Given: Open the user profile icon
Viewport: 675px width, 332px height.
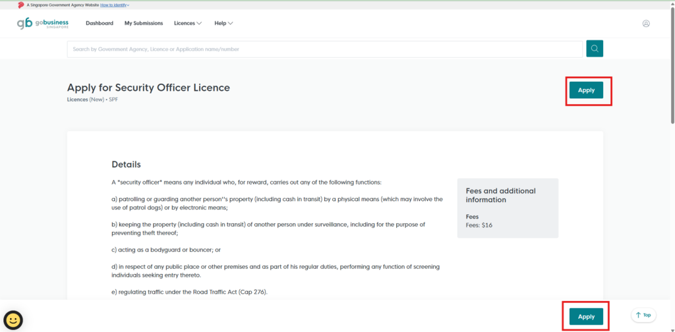Looking at the screenshot, I should pos(646,24).
